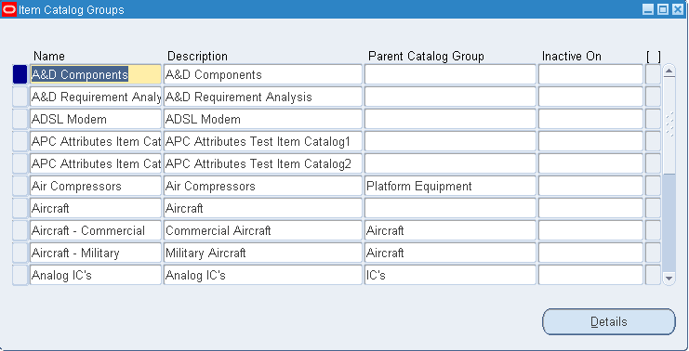Maximize the Item Catalog Groups window
This screenshot has width=689, height=351.
tap(663, 9)
